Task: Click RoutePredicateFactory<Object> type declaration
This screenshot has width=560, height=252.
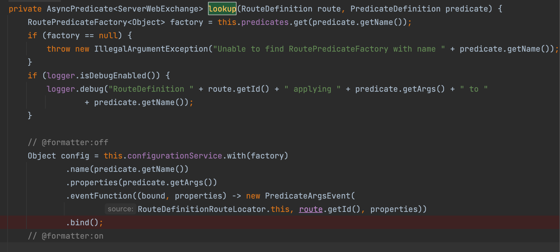Action: pyautogui.click(x=96, y=22)
